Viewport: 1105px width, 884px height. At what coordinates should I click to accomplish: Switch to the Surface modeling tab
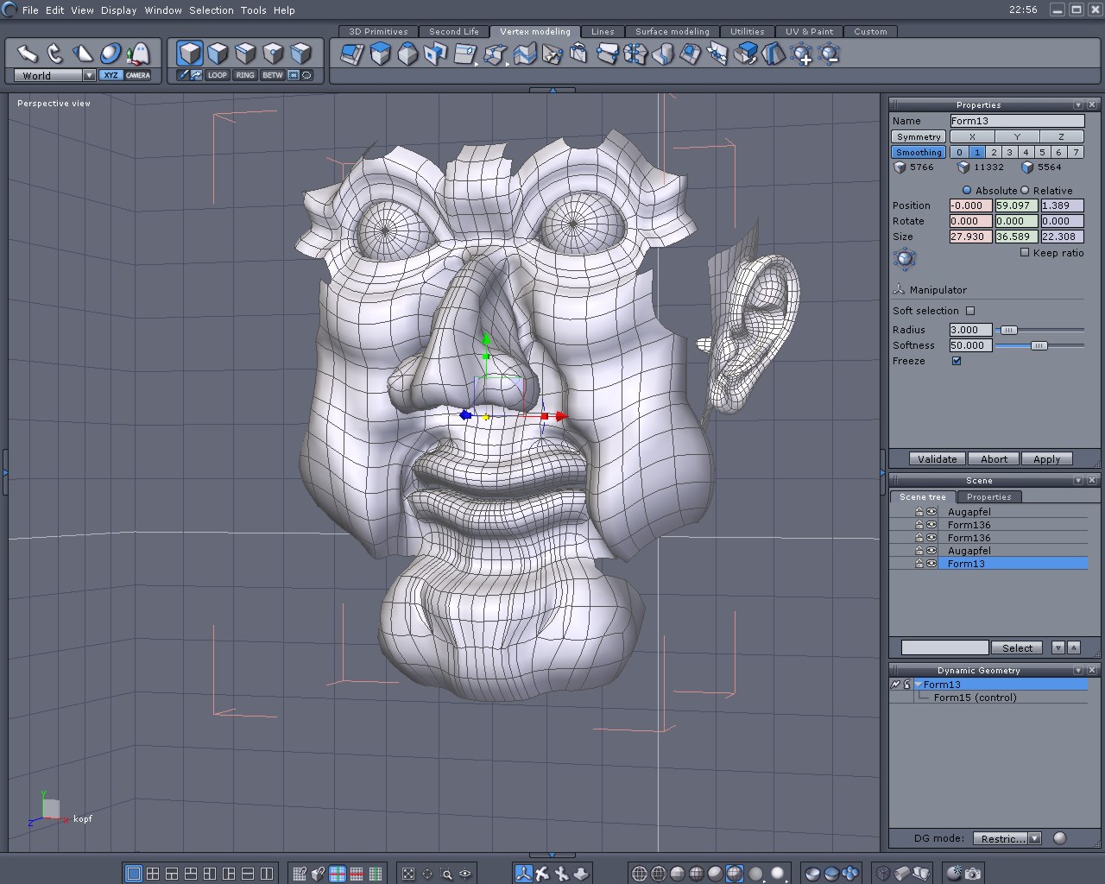point(672,32)
